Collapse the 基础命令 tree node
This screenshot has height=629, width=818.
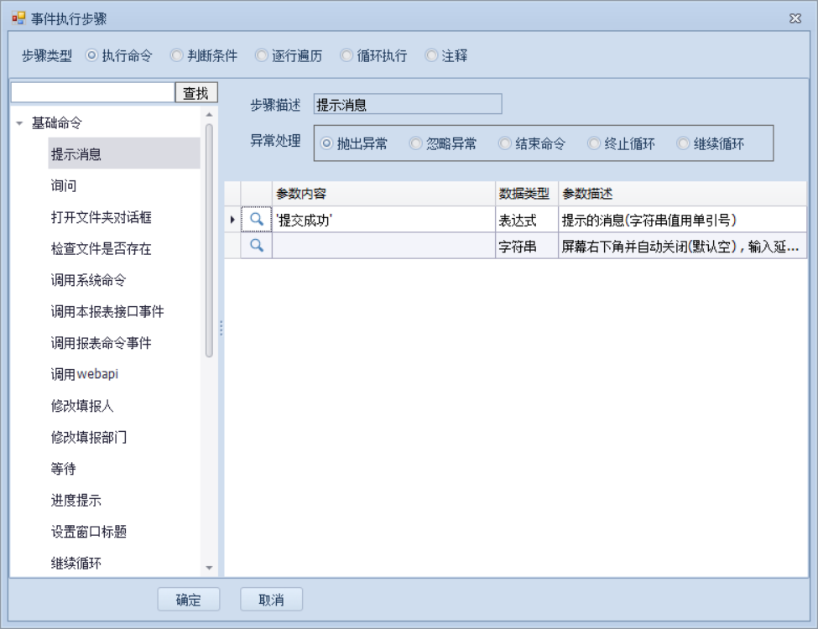(x=19, y=123)
